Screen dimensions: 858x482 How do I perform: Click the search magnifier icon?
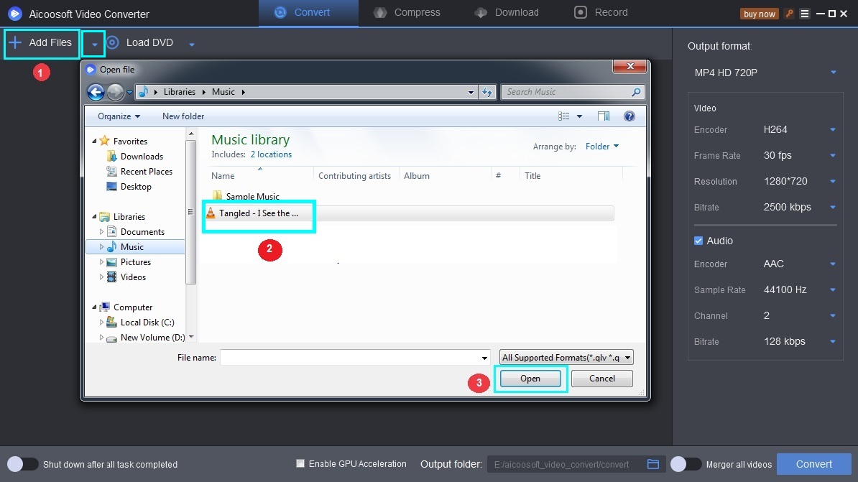(636, 92)
